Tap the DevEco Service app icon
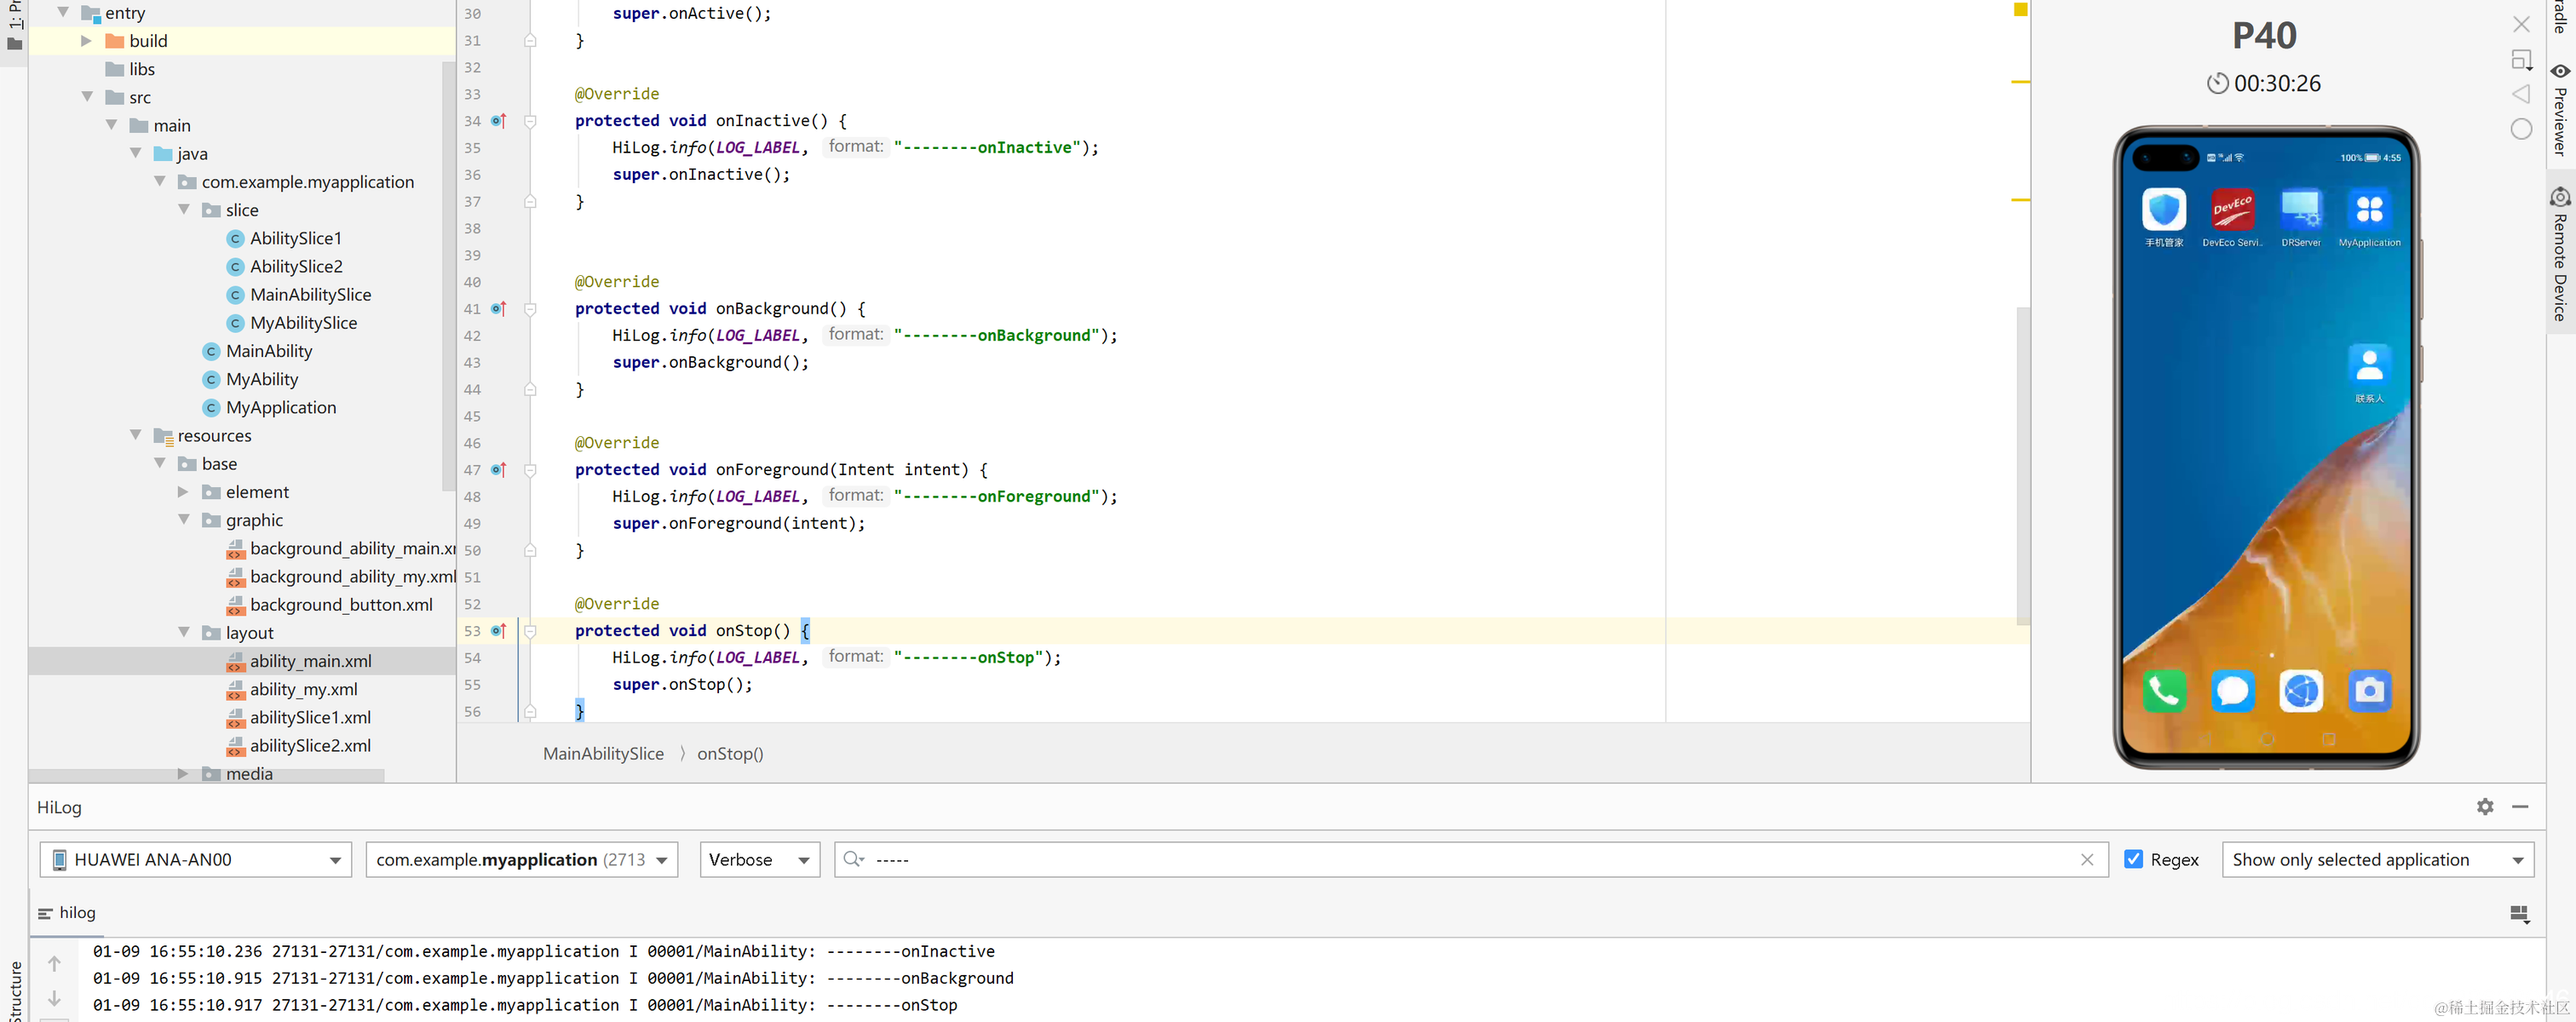This screenshot has height=1022, width=2576. point(2232,210)
